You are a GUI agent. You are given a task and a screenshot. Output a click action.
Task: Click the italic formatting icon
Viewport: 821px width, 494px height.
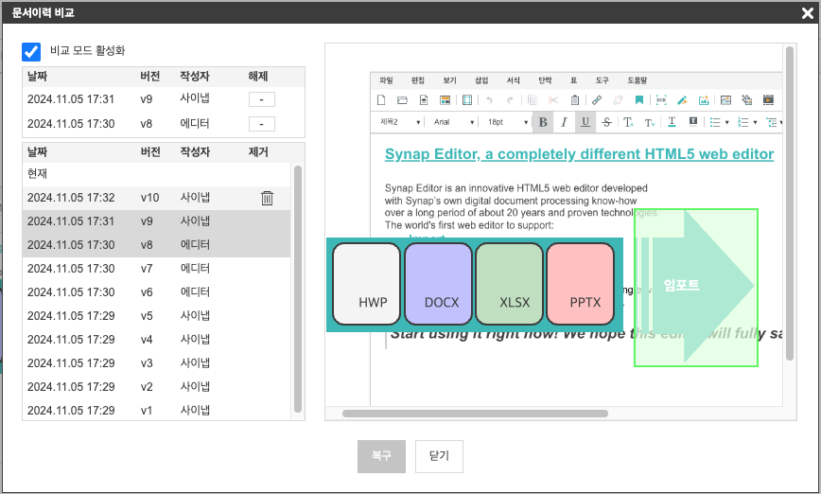(564, 122)
